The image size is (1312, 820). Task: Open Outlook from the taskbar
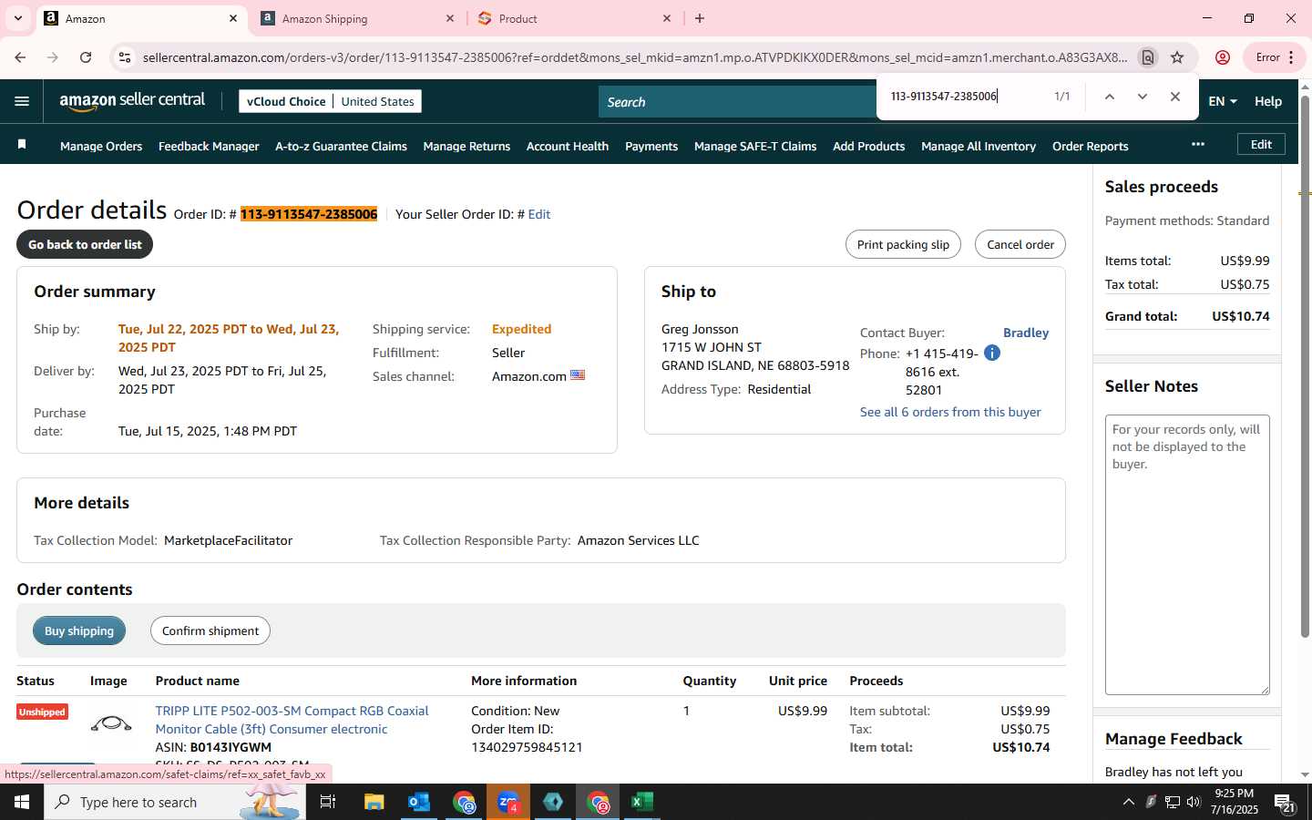click(x=418, y=802)
